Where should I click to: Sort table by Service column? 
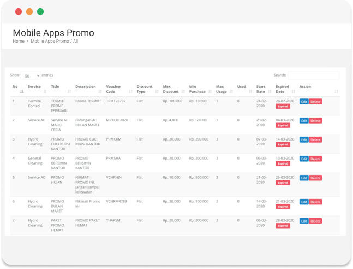point(34,87)
